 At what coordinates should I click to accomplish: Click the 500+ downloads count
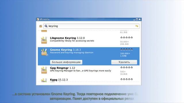pyautogui.click(x=123, y=72)
